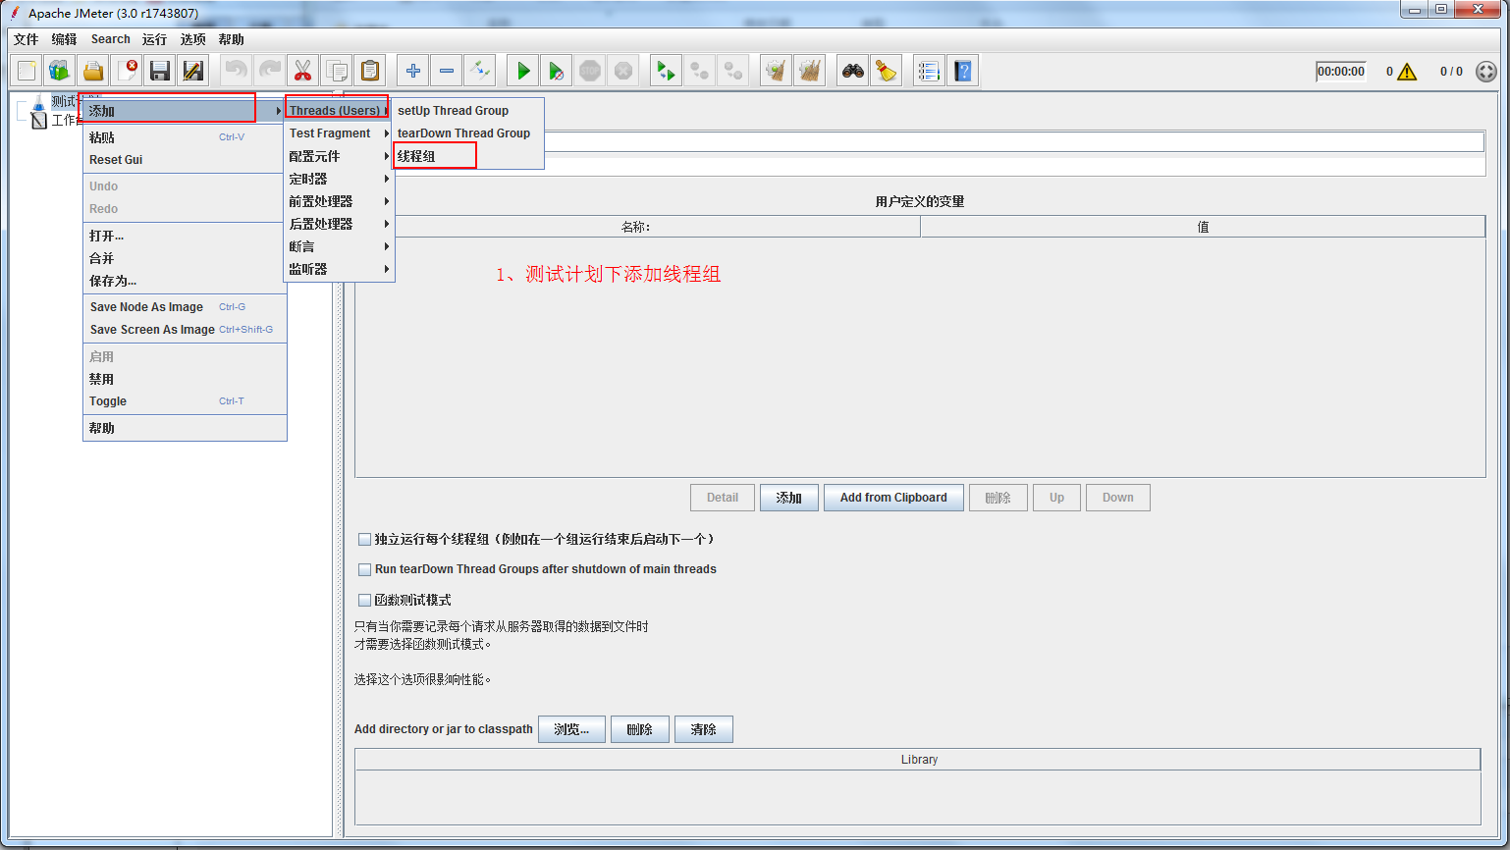The width and height of the screenshot is (1510, 850).
Task: Open the Templates icon in toolbar
Action: [60, 71]
